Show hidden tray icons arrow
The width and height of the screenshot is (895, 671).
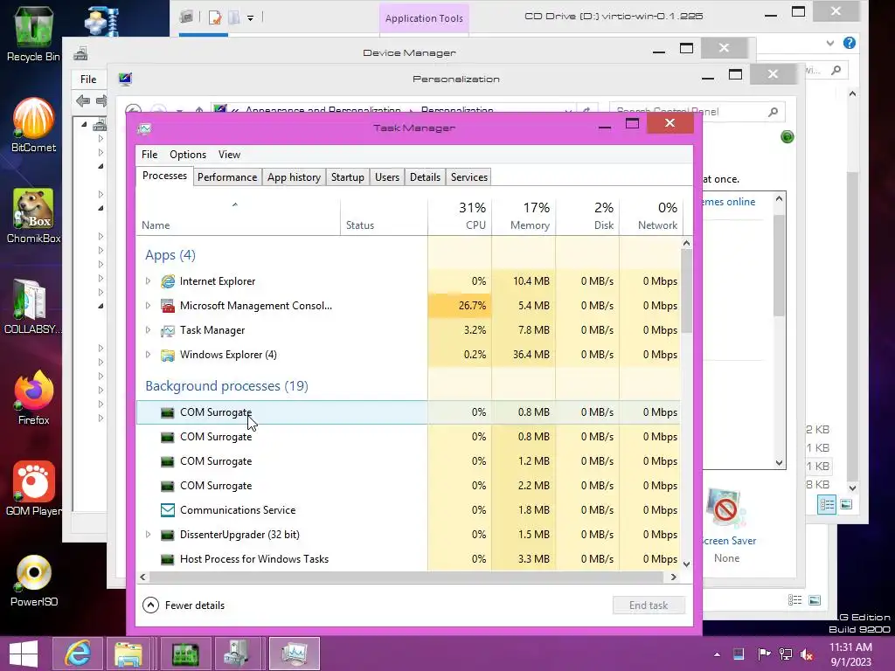717,654
